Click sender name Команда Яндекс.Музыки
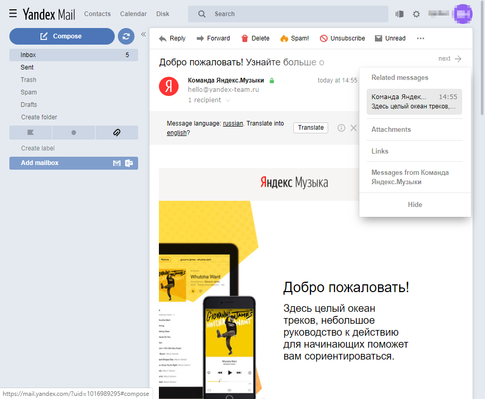The height and width of the screenshot is (399, 485). click(226, 80)
